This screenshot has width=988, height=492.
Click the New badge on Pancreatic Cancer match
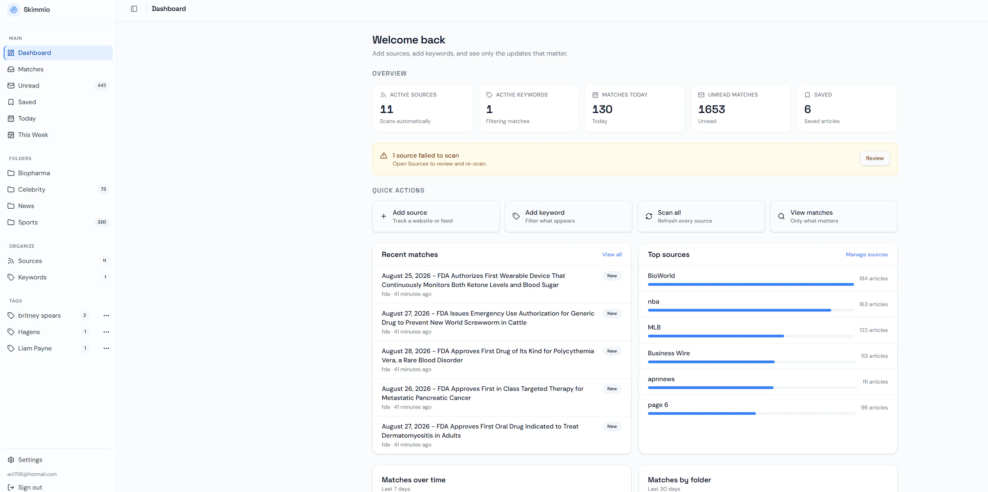pos(612,389)
